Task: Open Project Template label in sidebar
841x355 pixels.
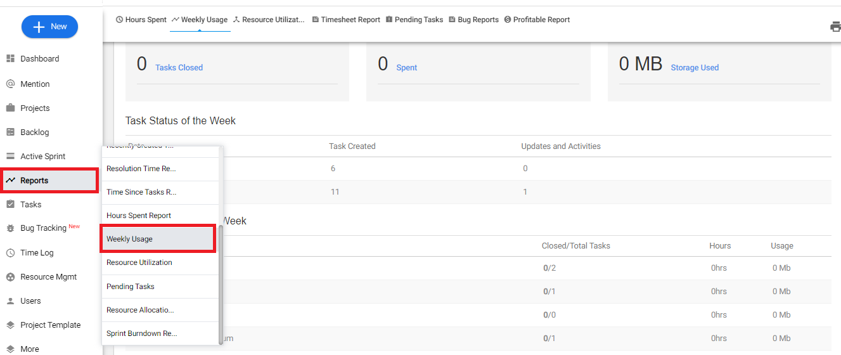Action: pyautogui.click(x=50, y=325)
